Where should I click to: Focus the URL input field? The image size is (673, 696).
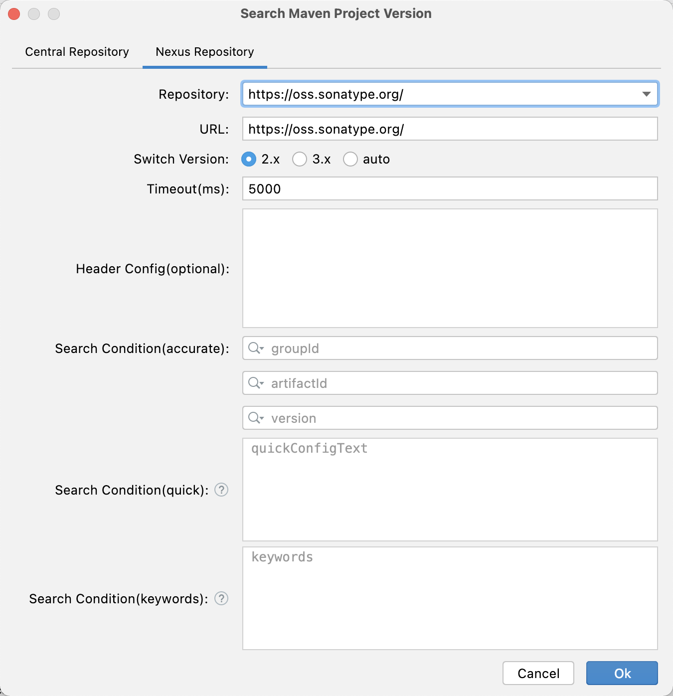coord(450,129)
